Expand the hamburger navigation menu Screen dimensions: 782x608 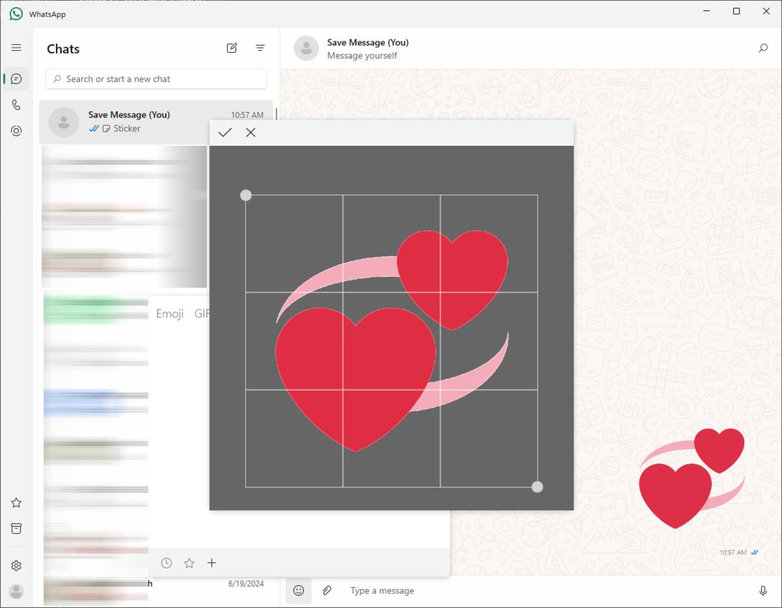pos(16,48)
